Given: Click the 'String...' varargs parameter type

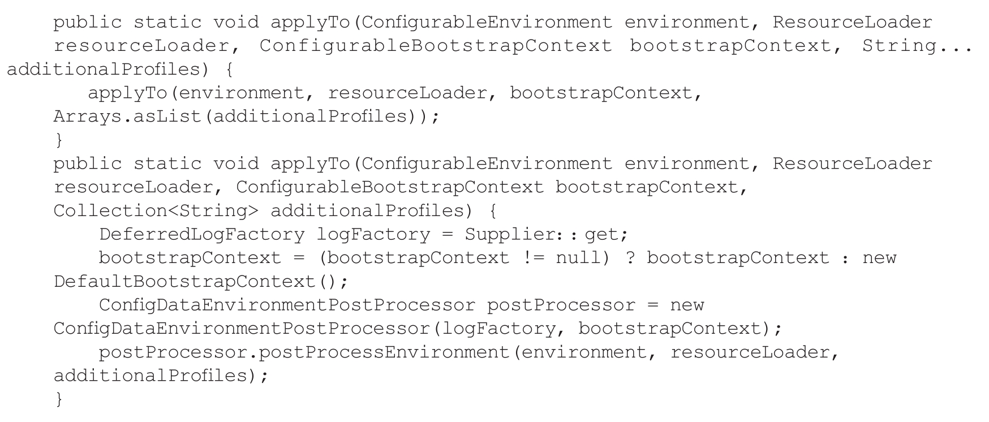Looking at the screenshot, I should point(917,46).
